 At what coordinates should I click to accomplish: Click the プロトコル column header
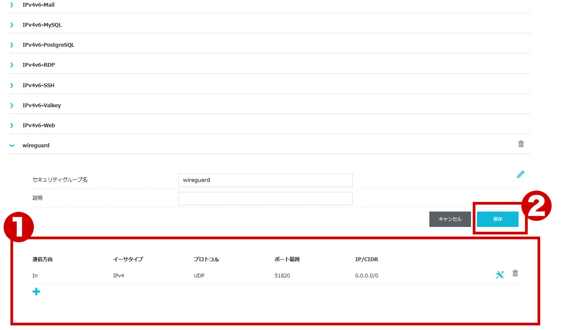click(206, 259)
